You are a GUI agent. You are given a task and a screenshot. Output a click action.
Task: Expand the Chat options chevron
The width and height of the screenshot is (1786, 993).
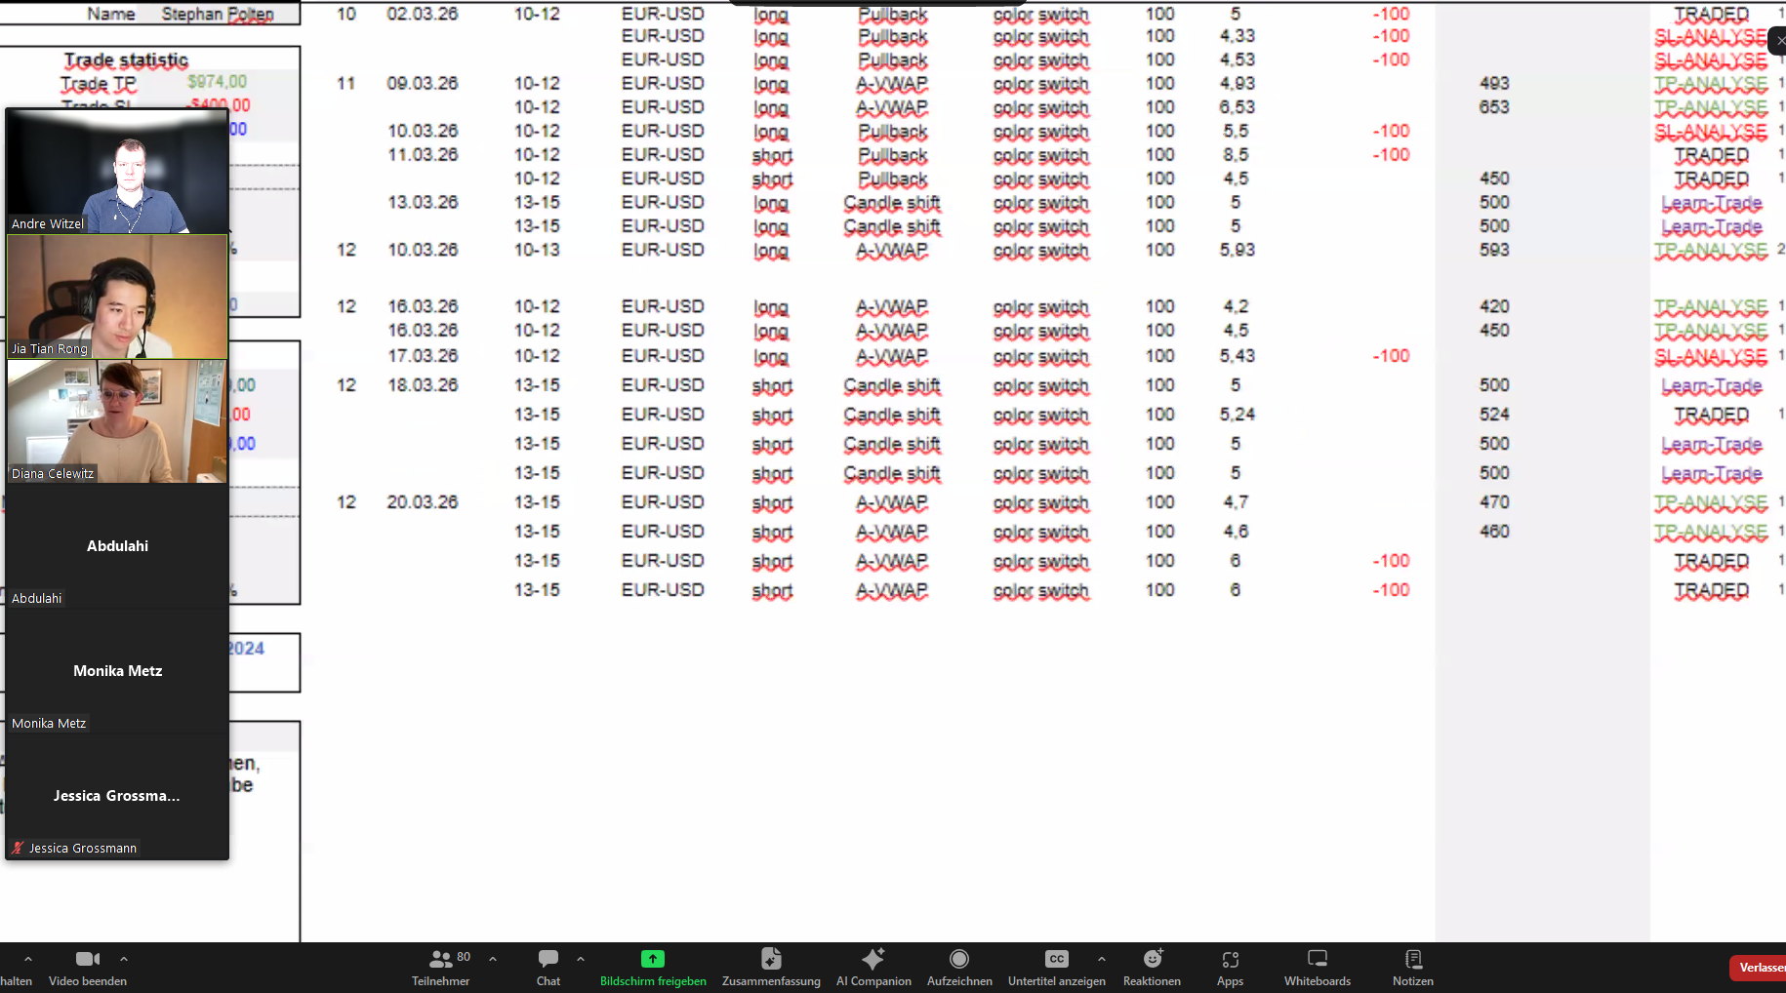pos(581,958)
